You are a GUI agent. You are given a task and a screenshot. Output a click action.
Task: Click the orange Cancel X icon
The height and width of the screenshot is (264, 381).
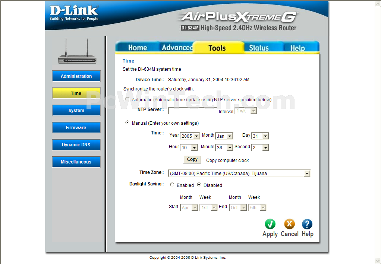[x=289, y=224]
